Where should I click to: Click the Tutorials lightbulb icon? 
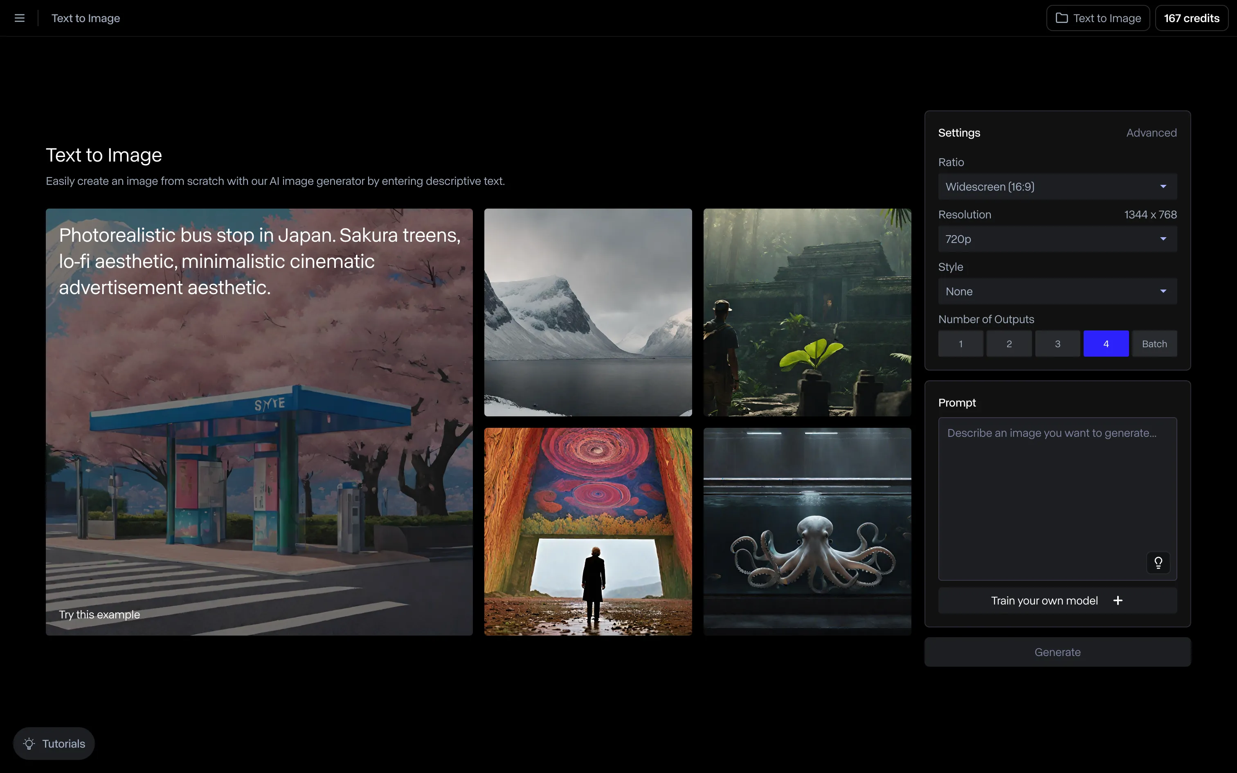[29, 744]
